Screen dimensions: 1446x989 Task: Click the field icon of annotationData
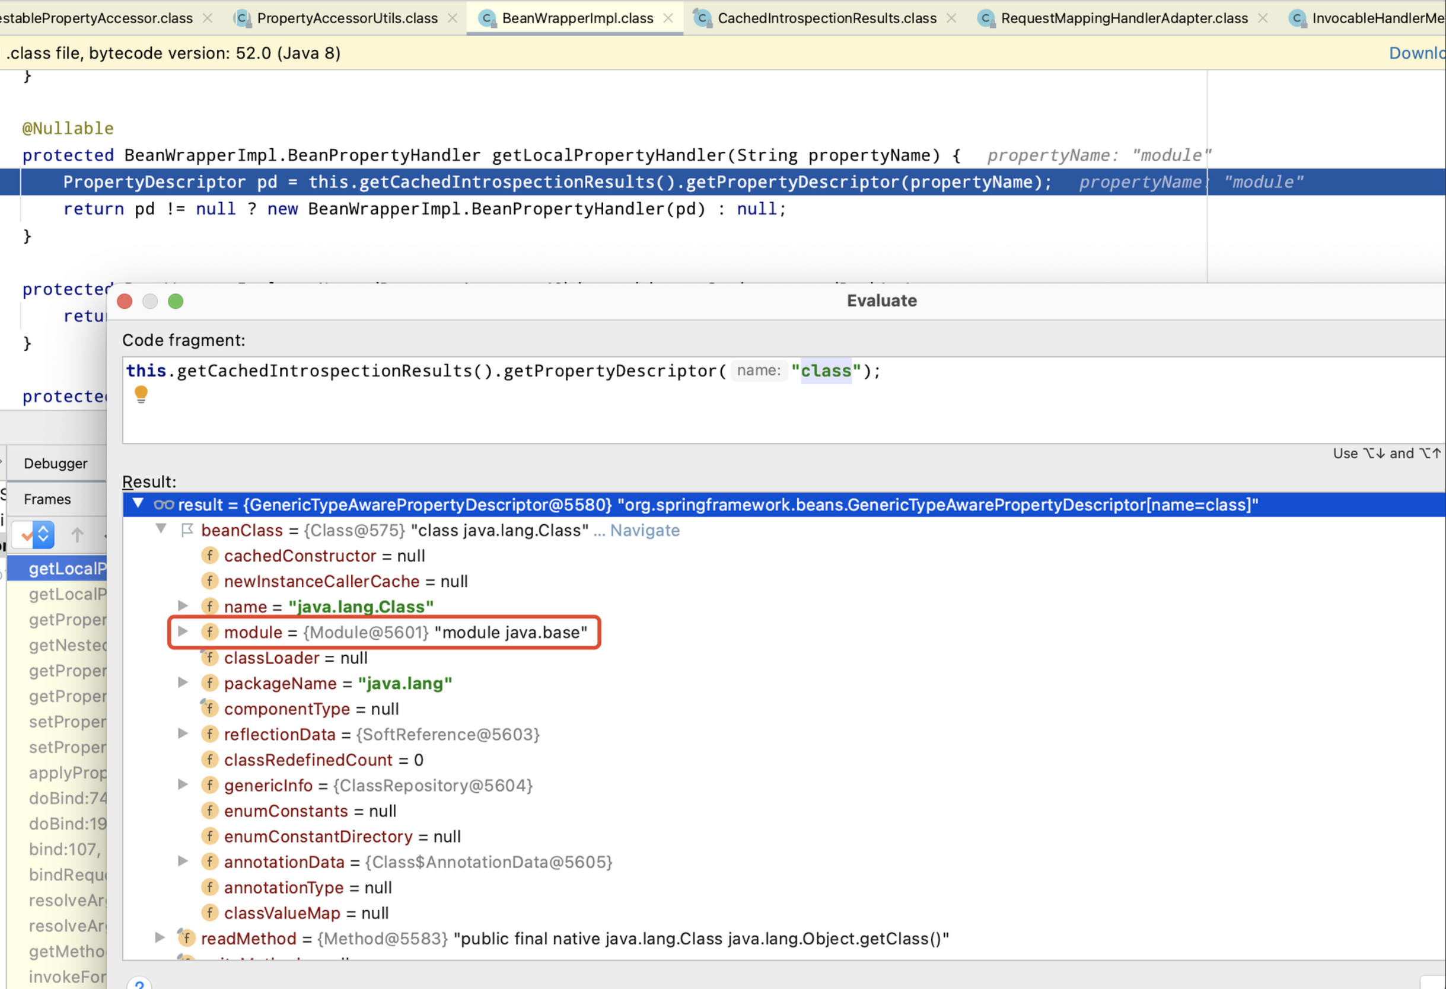tap(210, 862)
